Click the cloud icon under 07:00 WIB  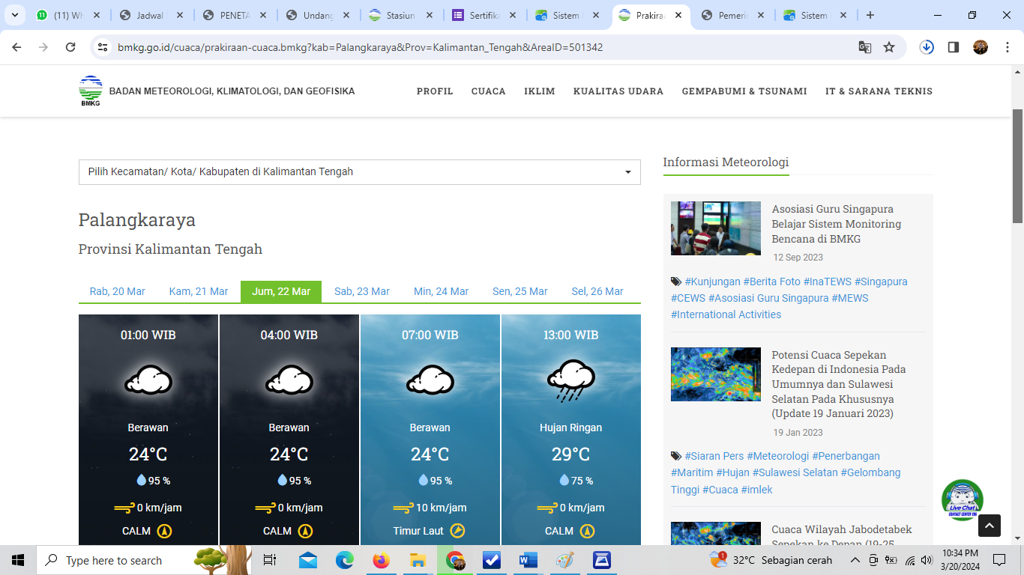(430, 380)
